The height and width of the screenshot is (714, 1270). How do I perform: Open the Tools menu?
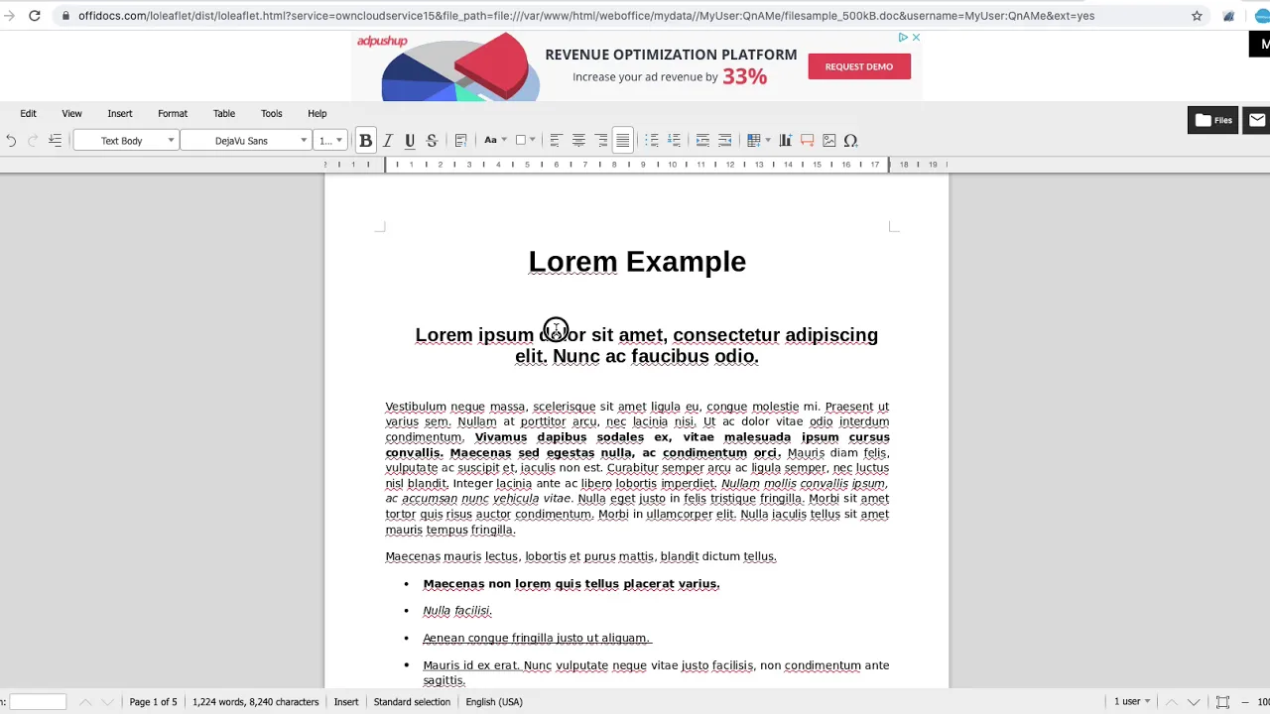[271, 114]
